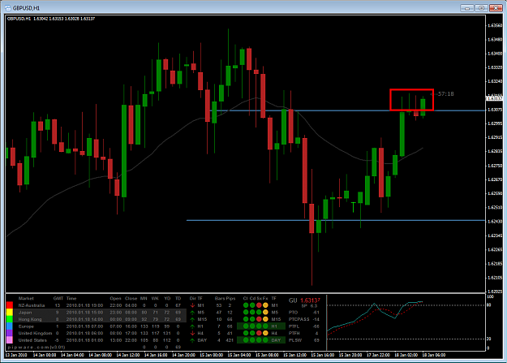Click the green Fx dot in DAY row
The height and width of the screenshot is (363, 507).
pos(265,340)
